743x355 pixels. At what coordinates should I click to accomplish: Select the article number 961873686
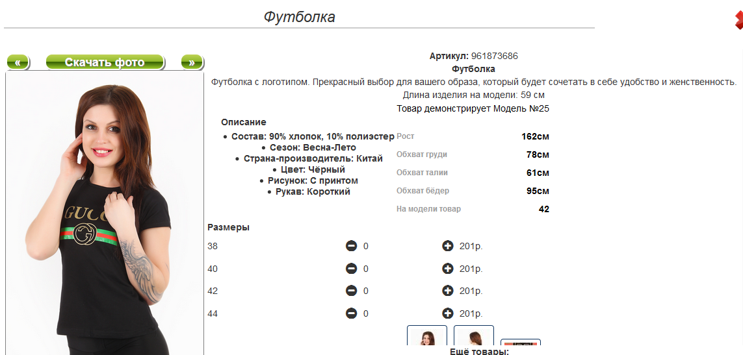point(495,56)
